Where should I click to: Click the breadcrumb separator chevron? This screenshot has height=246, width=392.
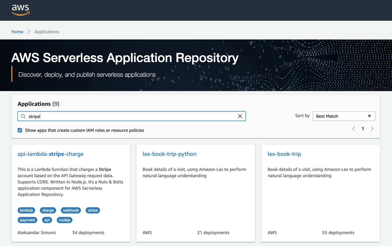[x=29, y=32]
